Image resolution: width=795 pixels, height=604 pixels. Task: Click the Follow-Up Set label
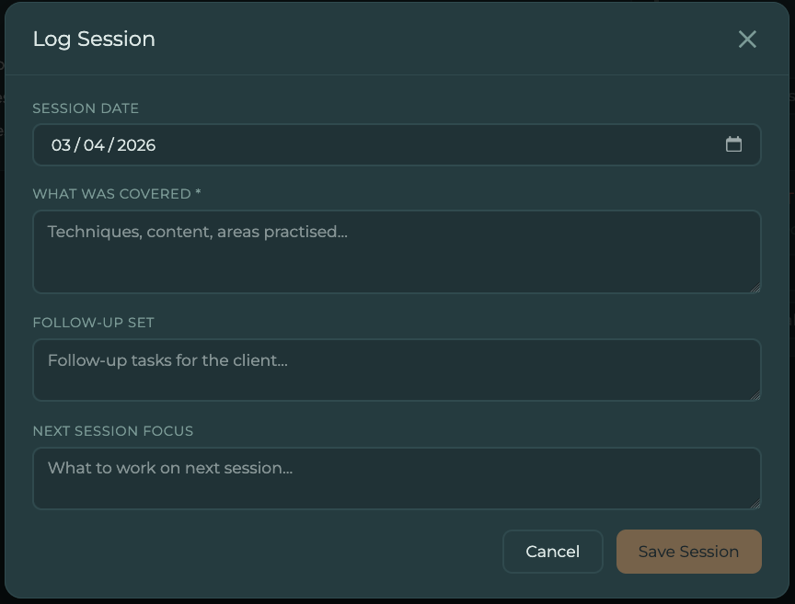tap(93, 323)
